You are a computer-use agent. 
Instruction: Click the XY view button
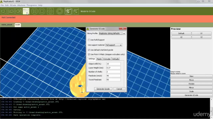tap(201, 33)
